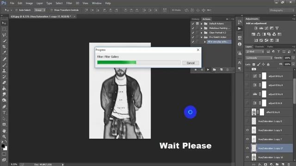Add a Levels adjustment

click(x=261, y=28)
